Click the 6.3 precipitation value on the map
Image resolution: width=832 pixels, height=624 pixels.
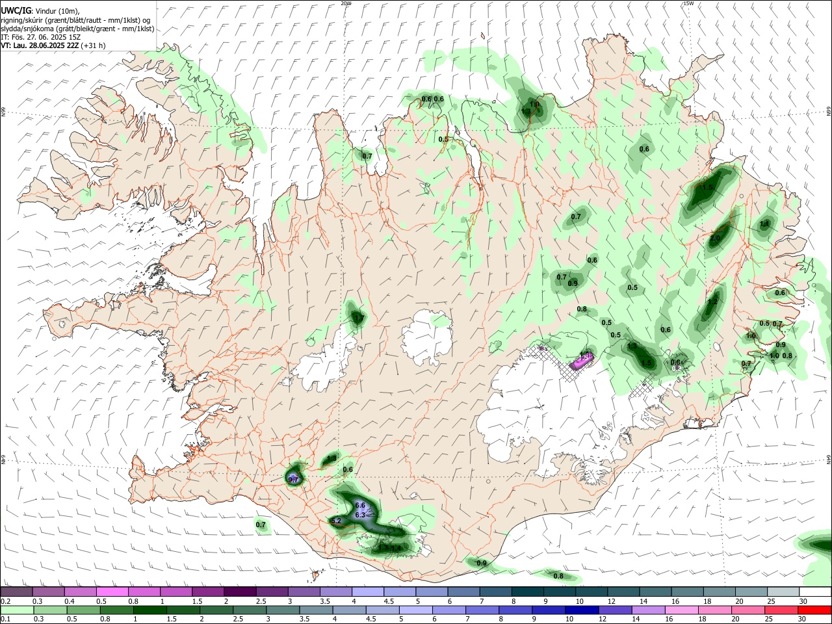pos(360,515)
